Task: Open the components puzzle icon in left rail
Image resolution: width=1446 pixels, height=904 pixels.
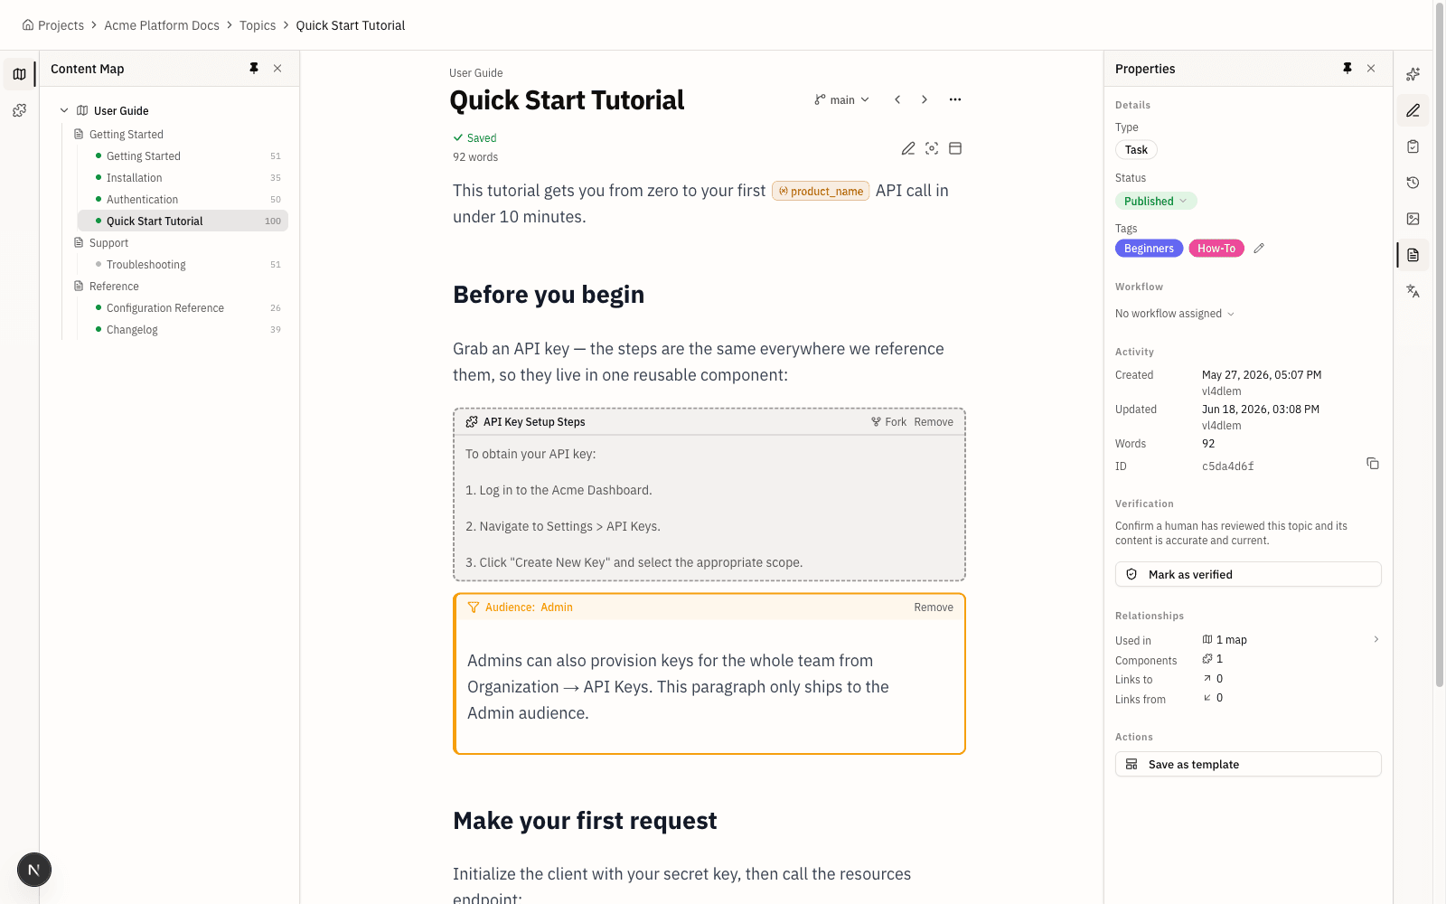Action: coord(19,110)
